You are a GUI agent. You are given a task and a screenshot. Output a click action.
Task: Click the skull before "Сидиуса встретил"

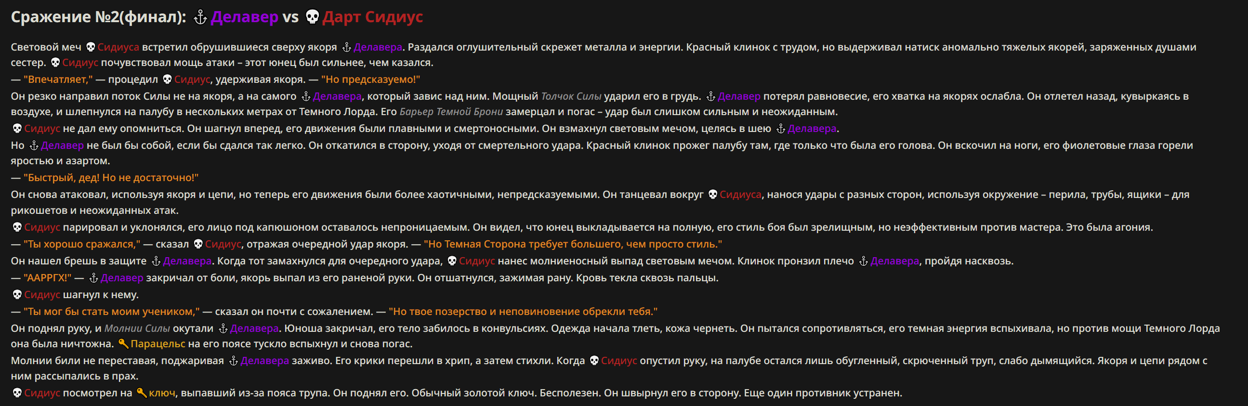(x=91, y=47)
